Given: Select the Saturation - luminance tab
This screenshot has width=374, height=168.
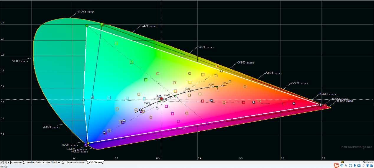Looking at the screenshot, I should pyautogui.click(x=76, y=162).
